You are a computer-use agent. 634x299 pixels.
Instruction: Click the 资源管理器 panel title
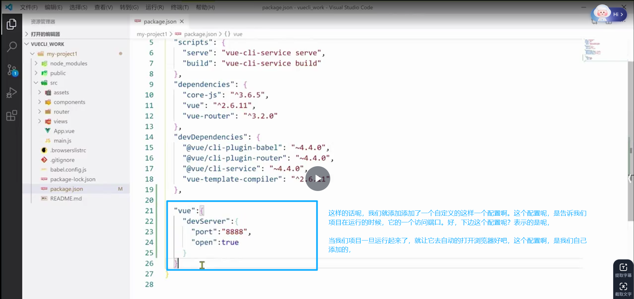[43, 21]
